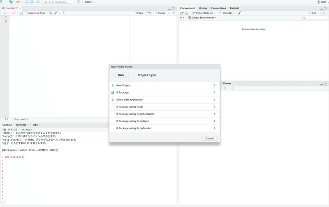The height and width of the screenshot is (207, 329).
Task: Click the print document icon
Action: pos(38,2)
